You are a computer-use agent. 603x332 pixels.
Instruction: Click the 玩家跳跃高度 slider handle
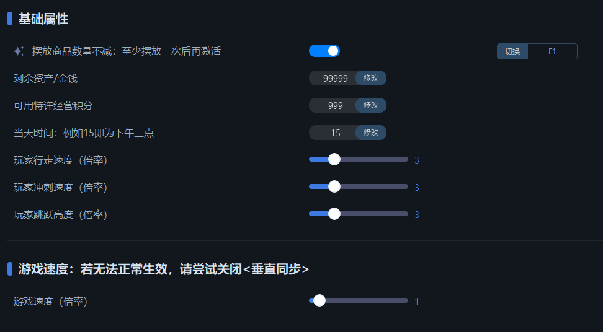(x=334, y=214)
